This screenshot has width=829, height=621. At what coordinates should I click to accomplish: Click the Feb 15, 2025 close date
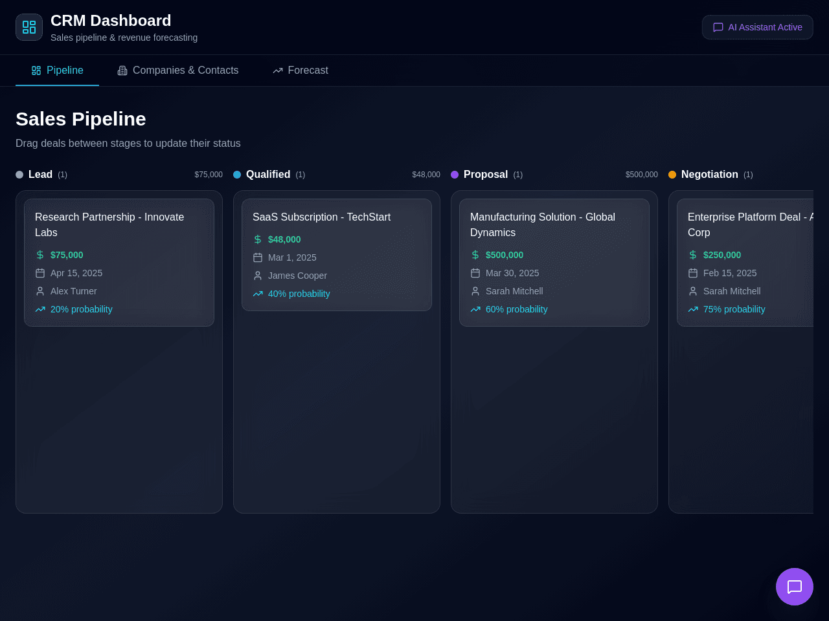730,273
